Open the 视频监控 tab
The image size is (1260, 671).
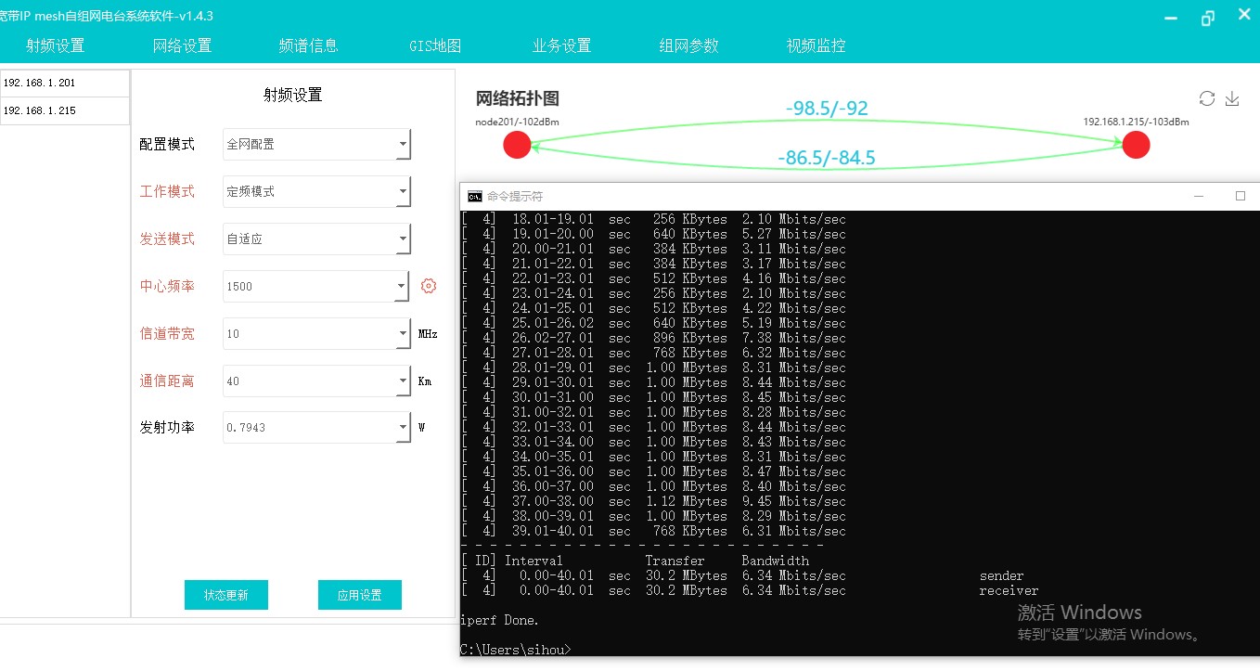point(816,45)
